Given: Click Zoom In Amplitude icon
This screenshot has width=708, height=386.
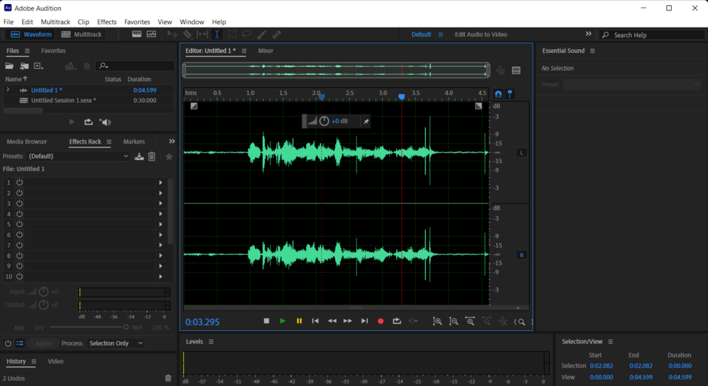Looking at the screenshot, I should (x=437, y=321).
